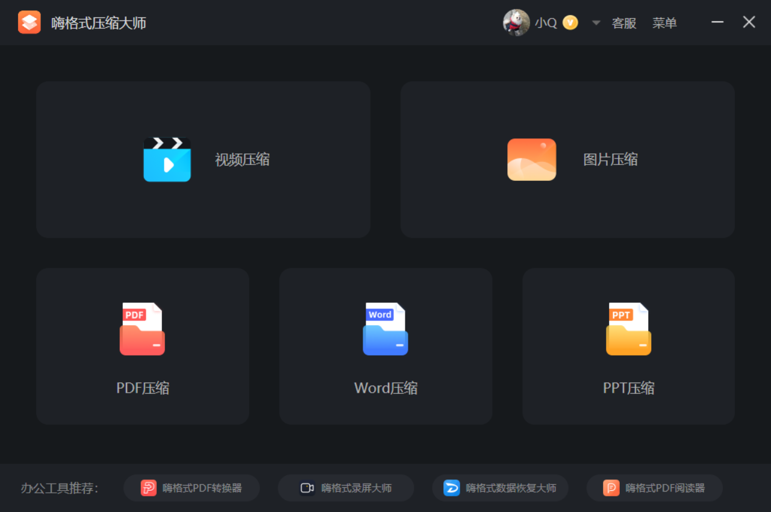Open the 菜单 menu
The height and width of the screenshot is (512, 771).
pos(664,23)
